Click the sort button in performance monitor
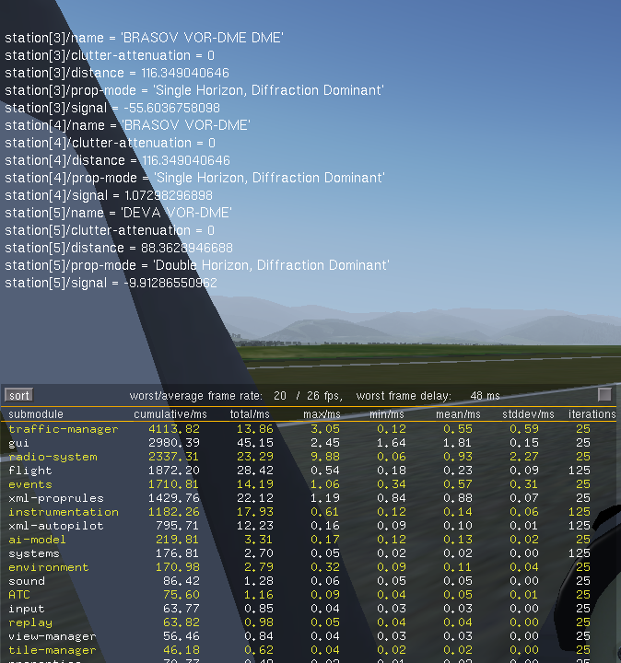Viewport: 621px width, 663px height. click(18, 395)
